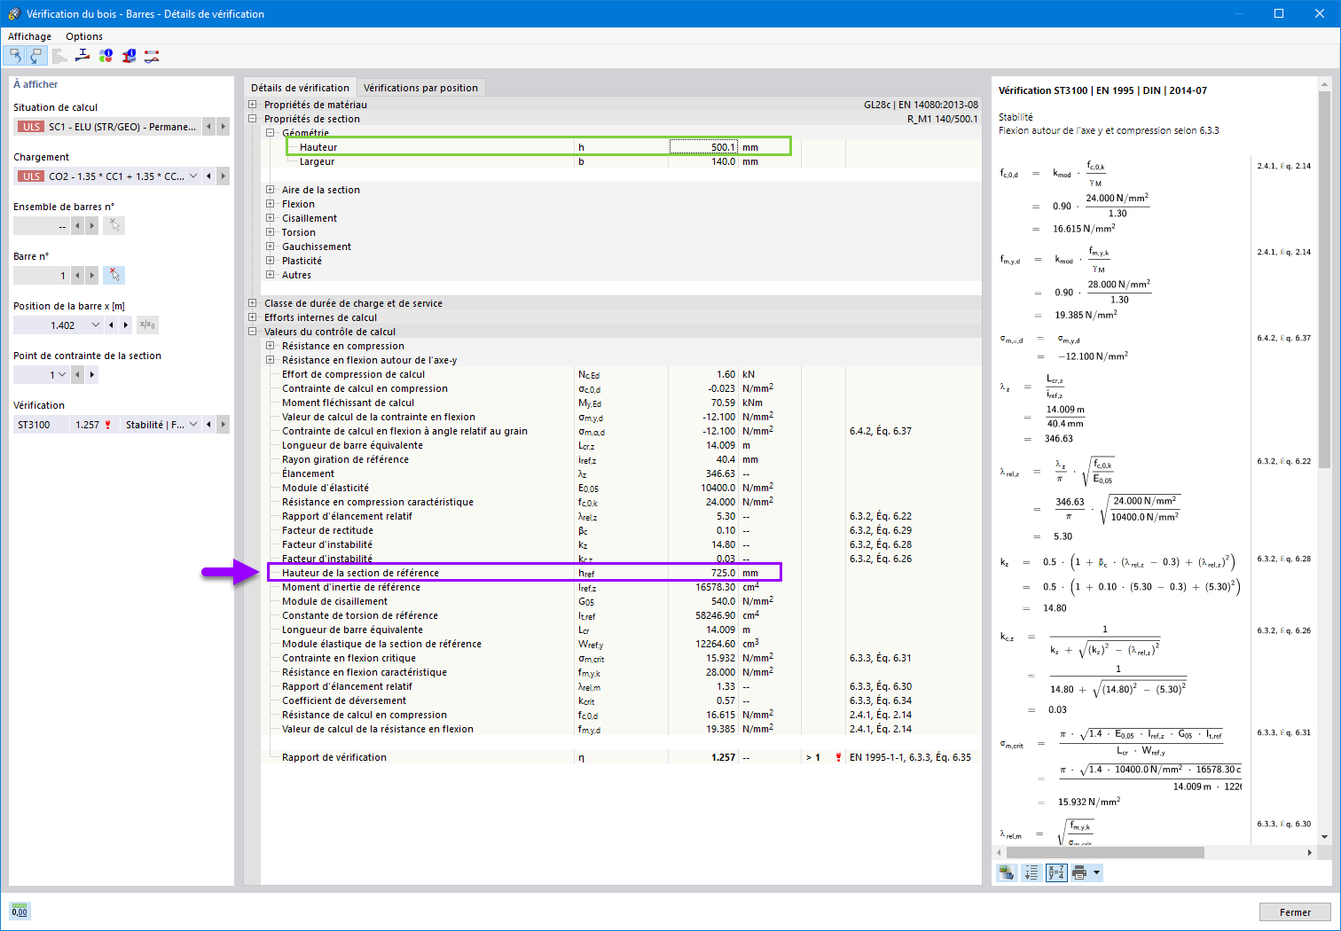Click formula panel scroll right arrow
1341x931 pixels.
[1309, 852]
